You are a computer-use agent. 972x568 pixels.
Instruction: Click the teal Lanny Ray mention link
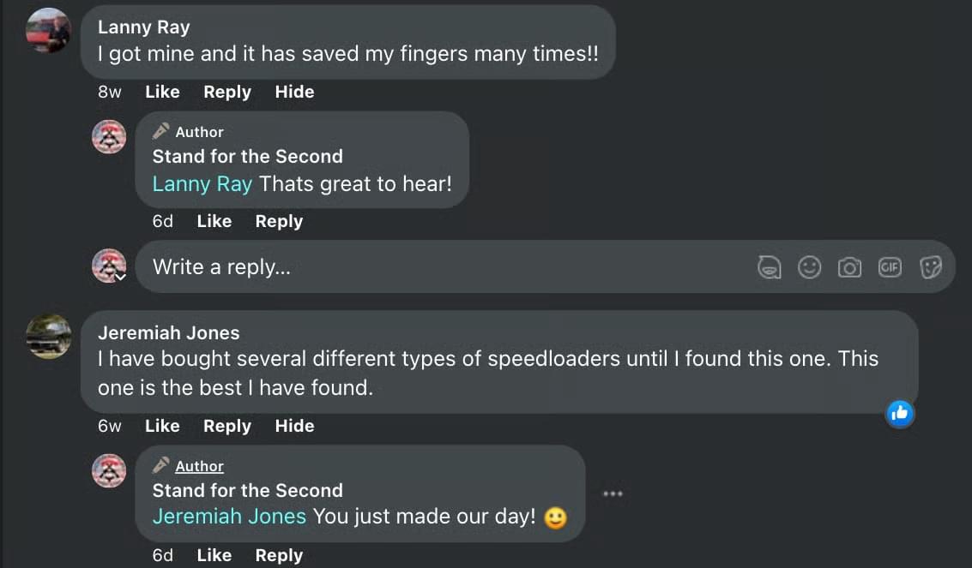click(x=202, y=183)
